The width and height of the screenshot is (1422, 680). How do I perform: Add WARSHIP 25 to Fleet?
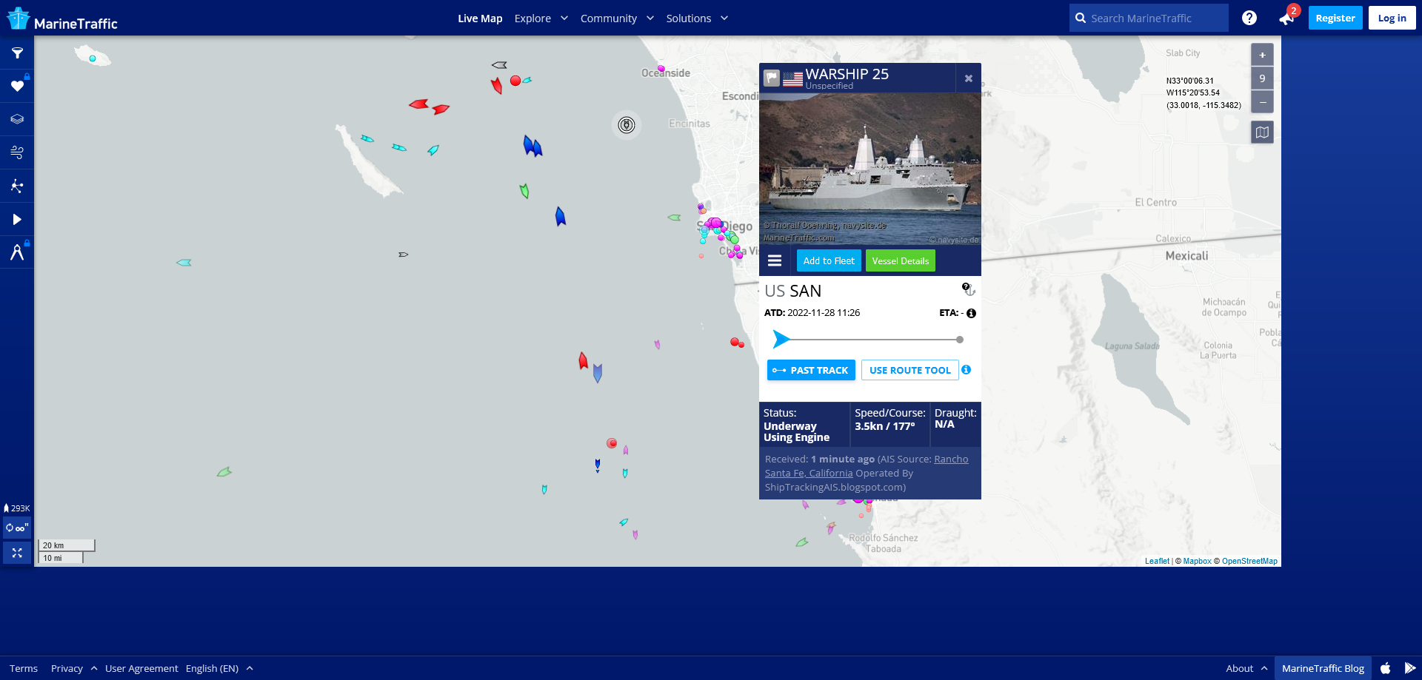pos(829,260)
